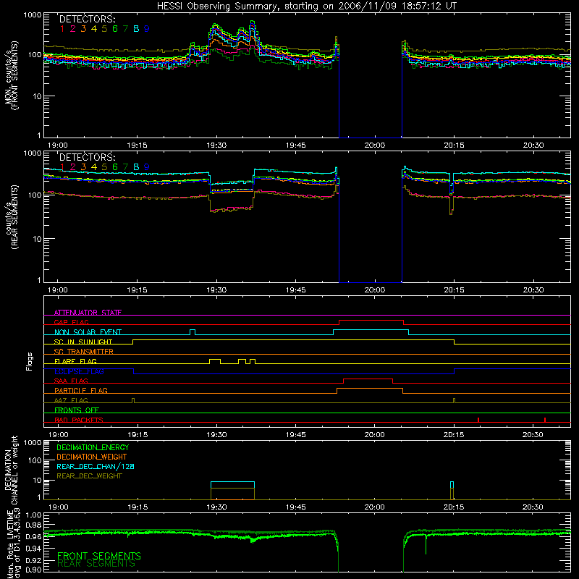This screenshot has height=579, width=579.
Task: Select the FRONTS_OFF flag label
Action: (77, 410)
